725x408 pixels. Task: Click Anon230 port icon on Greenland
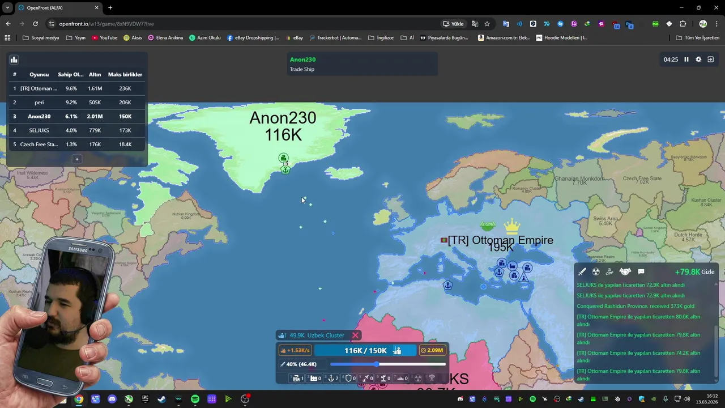click(285, 169)
